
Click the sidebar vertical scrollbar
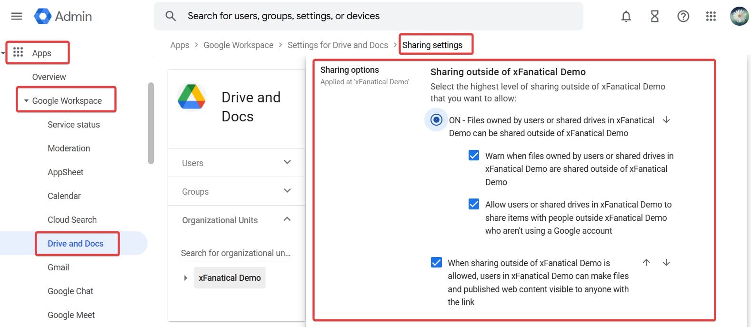pyautogui.click(x=151, y=123)
